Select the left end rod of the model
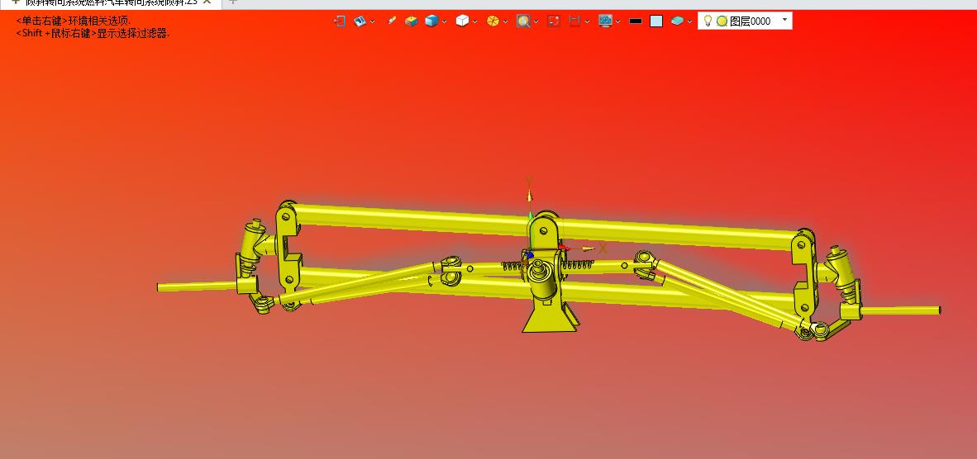 click(196, 286)
